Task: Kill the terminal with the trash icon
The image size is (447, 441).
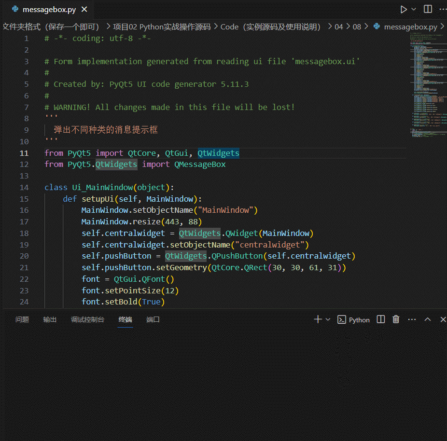Action: tap(396, 319)
